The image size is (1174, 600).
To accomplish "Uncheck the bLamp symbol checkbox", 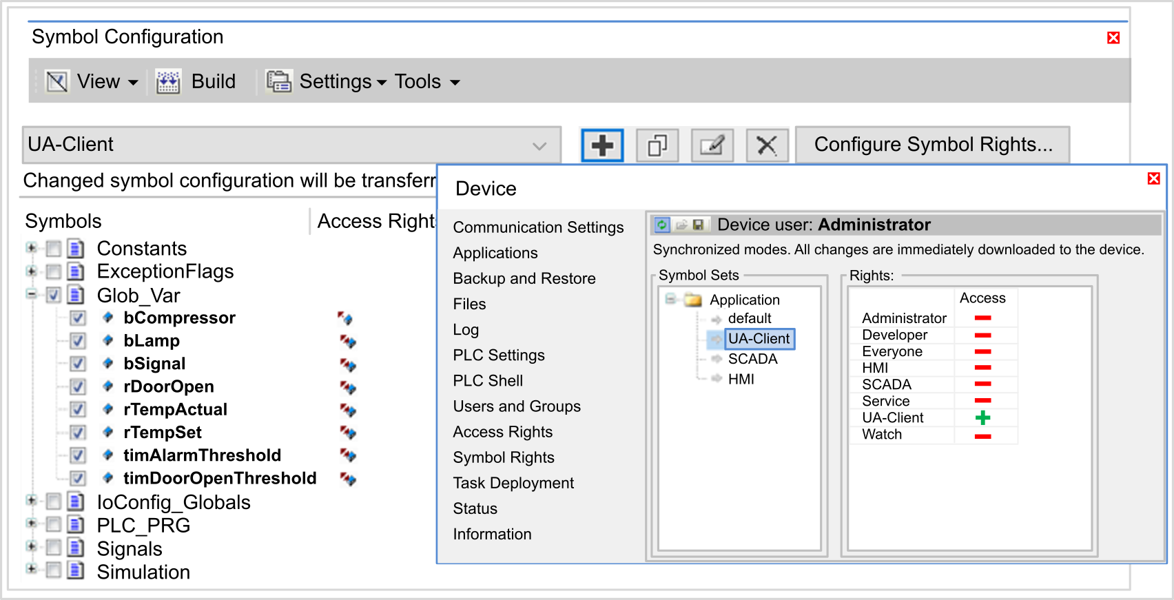I will [x=78, y=341].
